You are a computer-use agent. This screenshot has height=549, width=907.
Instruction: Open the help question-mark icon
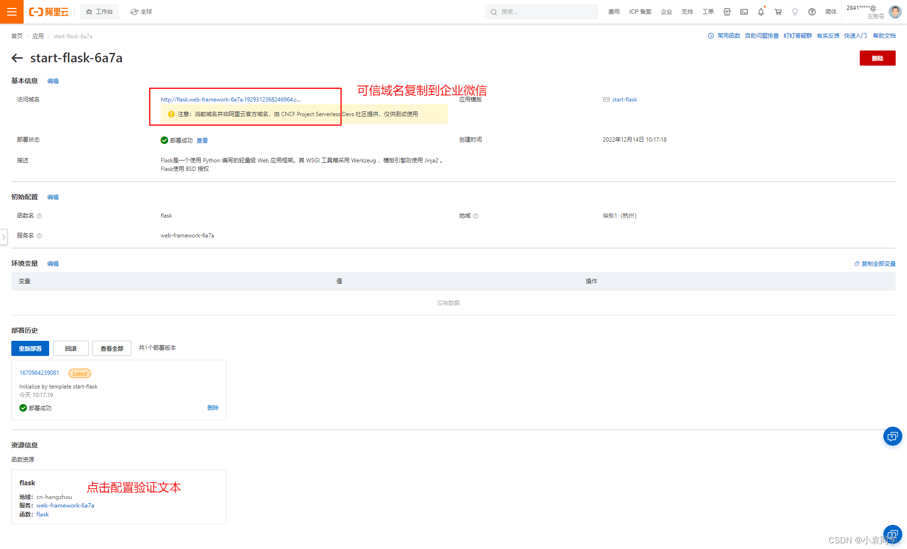point(812,12)
